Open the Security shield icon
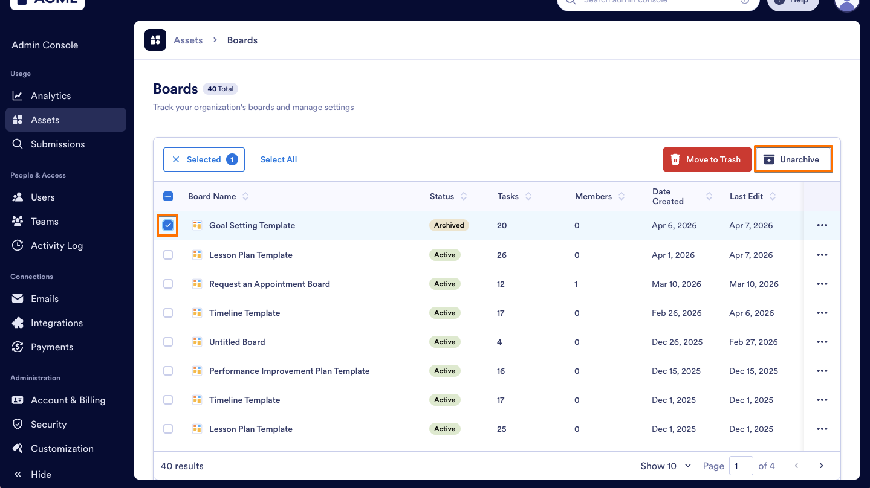Viewport: 870px width, 488px height. (x=17, y=424)
